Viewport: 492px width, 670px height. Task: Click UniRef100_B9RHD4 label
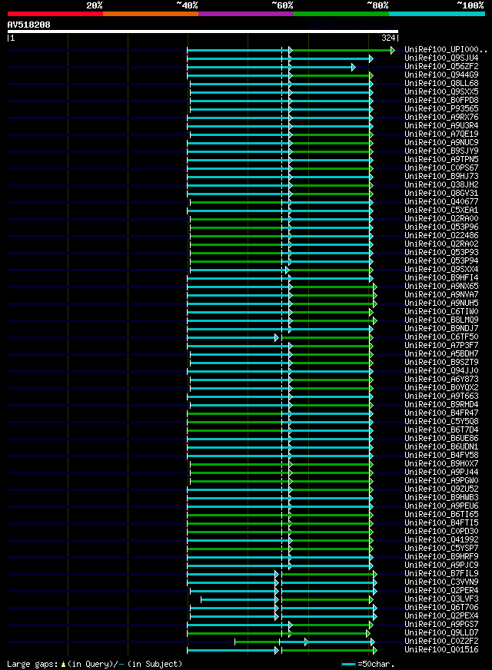[441, 405]
